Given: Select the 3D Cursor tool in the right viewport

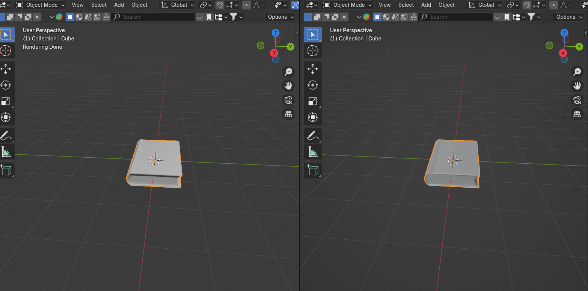Looking at the screenshot, I should [313, 50].
